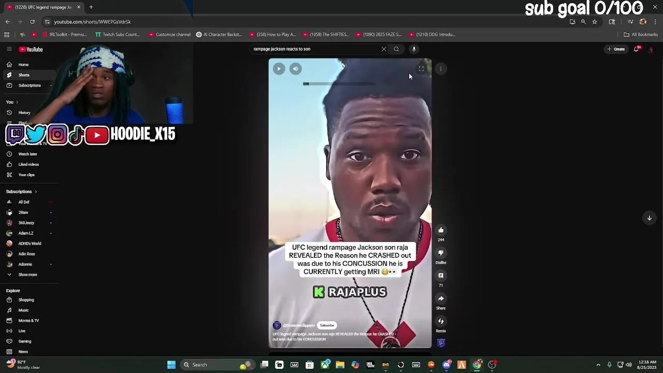Click the Create button
This screenshot has height=373, width=663.
616,49
